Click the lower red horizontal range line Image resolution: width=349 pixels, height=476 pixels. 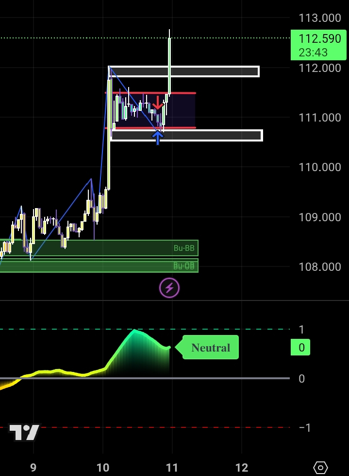coord(184,128)
